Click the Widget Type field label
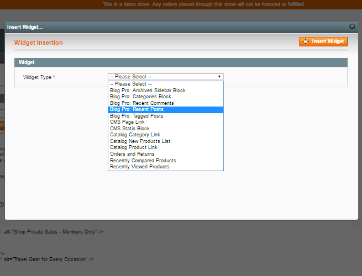 tap(39, 77)
